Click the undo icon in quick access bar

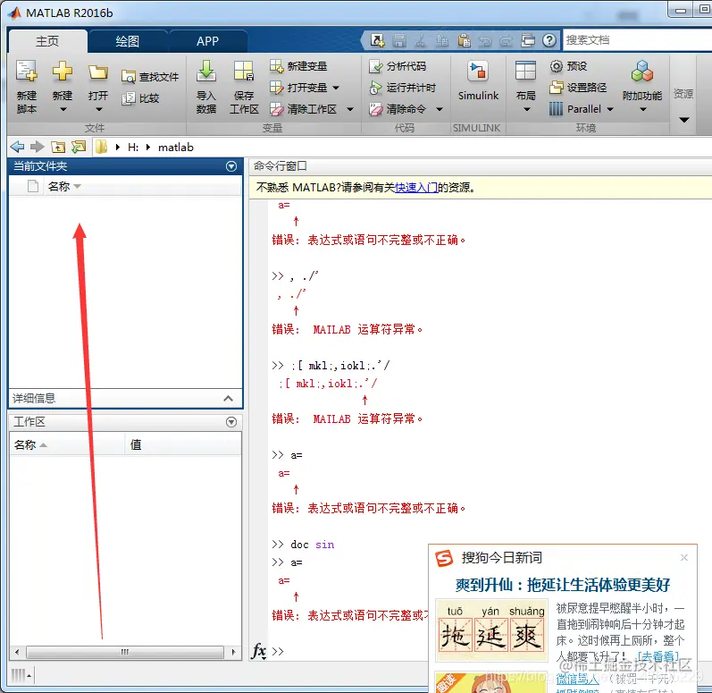[x=485, y=41]
